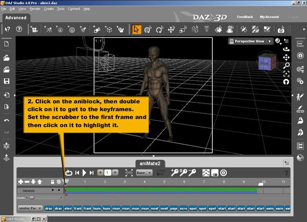Open the Tools menu
This screenshot has width=307, height=222.
pyautogui.click(x=61, y=9)
